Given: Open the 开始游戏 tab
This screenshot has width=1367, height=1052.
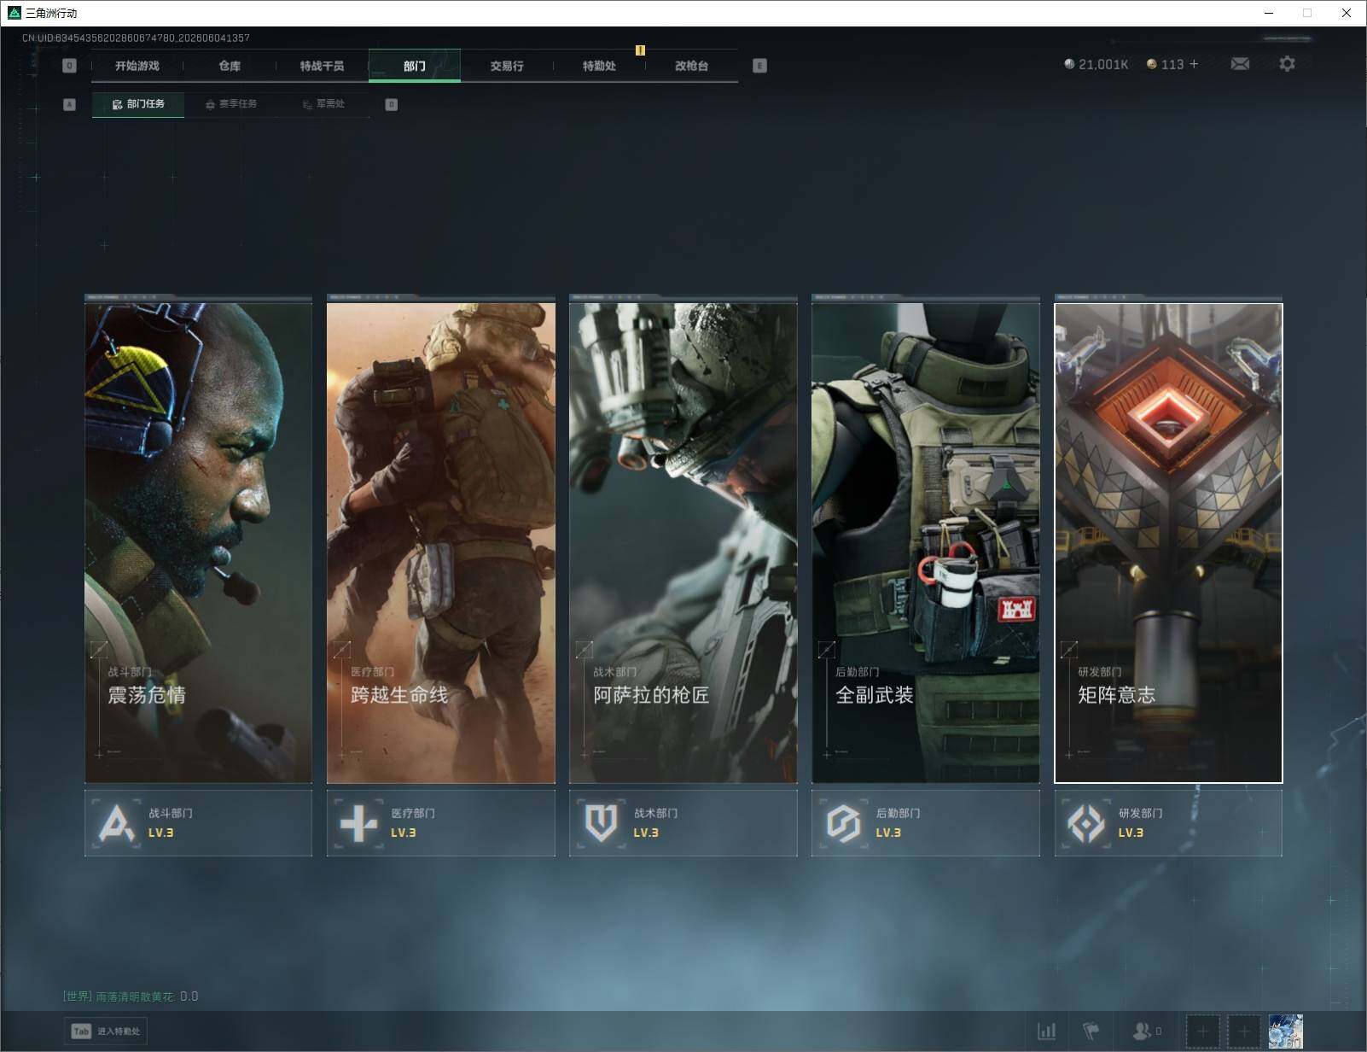Looking at the screenshot, I should coord(137,66).
